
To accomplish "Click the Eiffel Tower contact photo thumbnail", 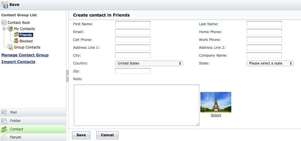I will click(x=216, y=102).
